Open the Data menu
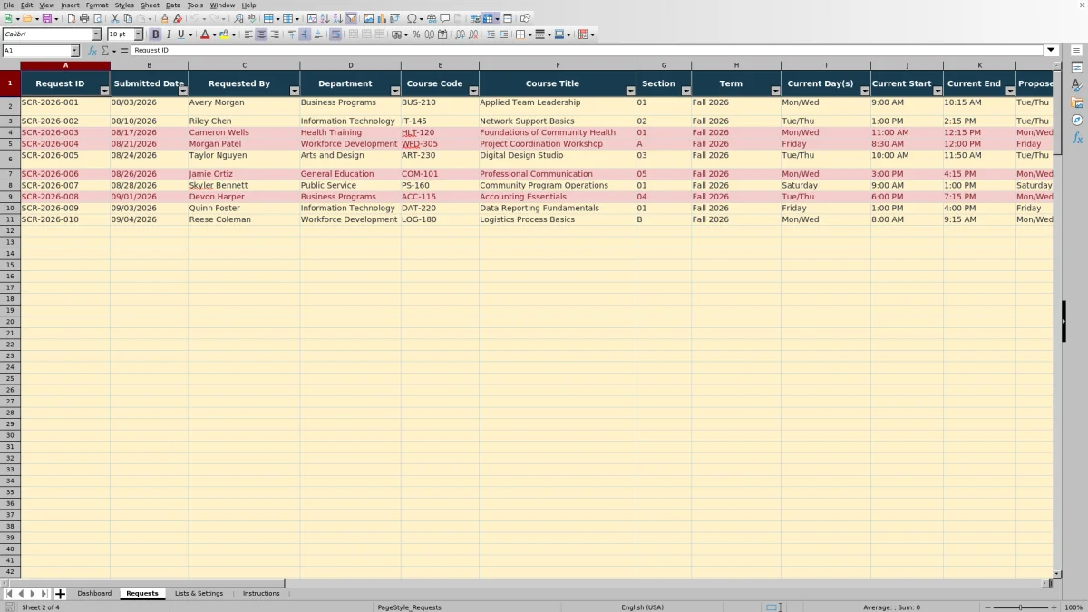 tap(173, 5)
